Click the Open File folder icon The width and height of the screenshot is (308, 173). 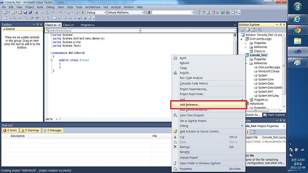click(x=20, y=12)
